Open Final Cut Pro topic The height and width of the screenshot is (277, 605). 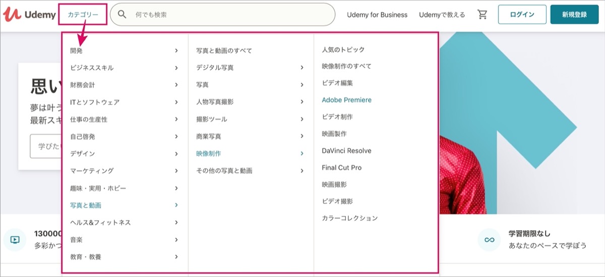click(342, 168)
